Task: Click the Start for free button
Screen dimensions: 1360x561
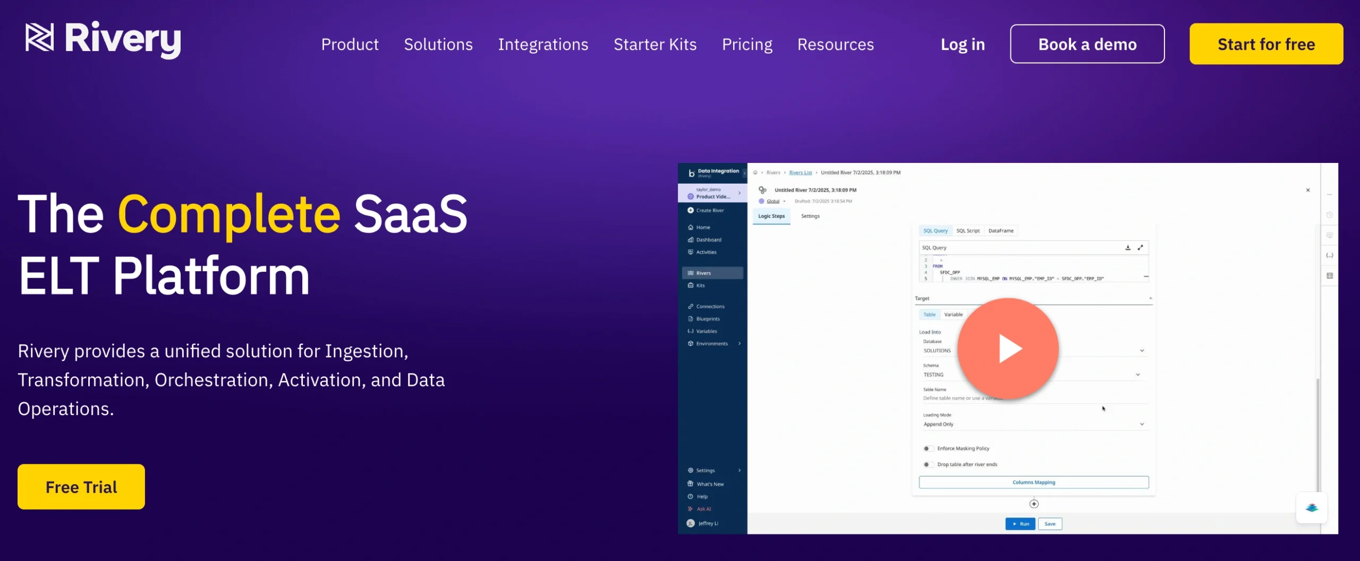Action: [x=1266, y=44]
